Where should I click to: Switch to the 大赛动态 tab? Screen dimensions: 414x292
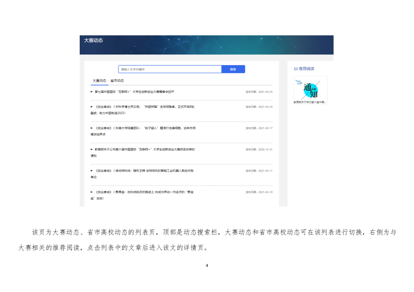click(99, 81)
